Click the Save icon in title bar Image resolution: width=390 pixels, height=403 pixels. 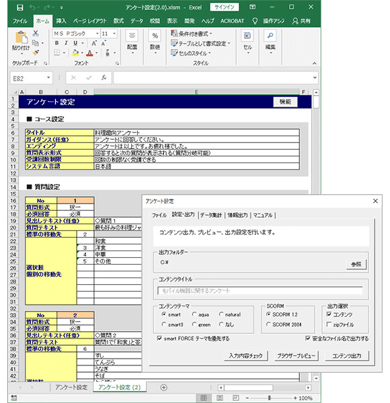(19, 7)
